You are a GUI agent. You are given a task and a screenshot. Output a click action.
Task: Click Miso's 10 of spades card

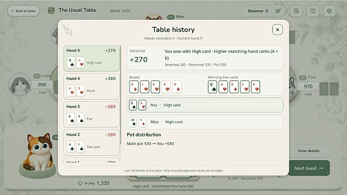[x=133, y=122]
